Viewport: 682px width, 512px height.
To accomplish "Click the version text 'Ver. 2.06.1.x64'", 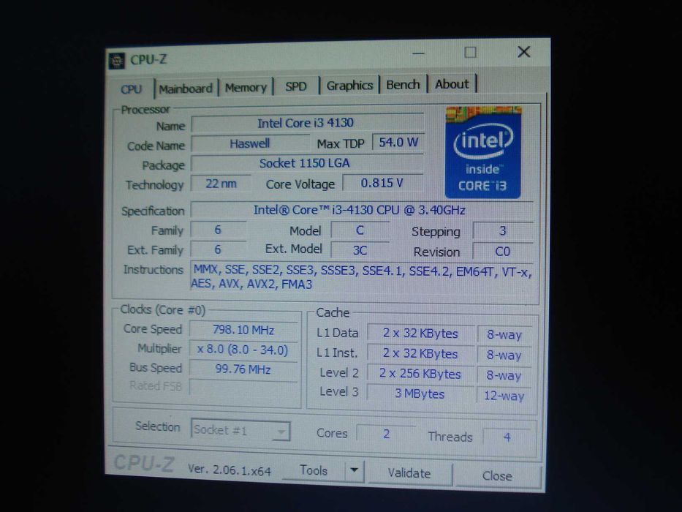I will 230,470.
